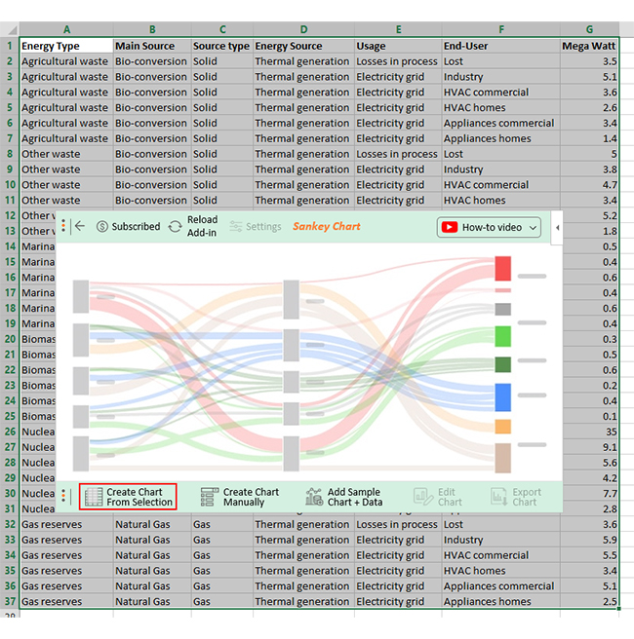The height and width of the screenshot is (639, 634).
Task: Click Lost cell in row 32
Action: pyautogui.click(x=501, y=524)
